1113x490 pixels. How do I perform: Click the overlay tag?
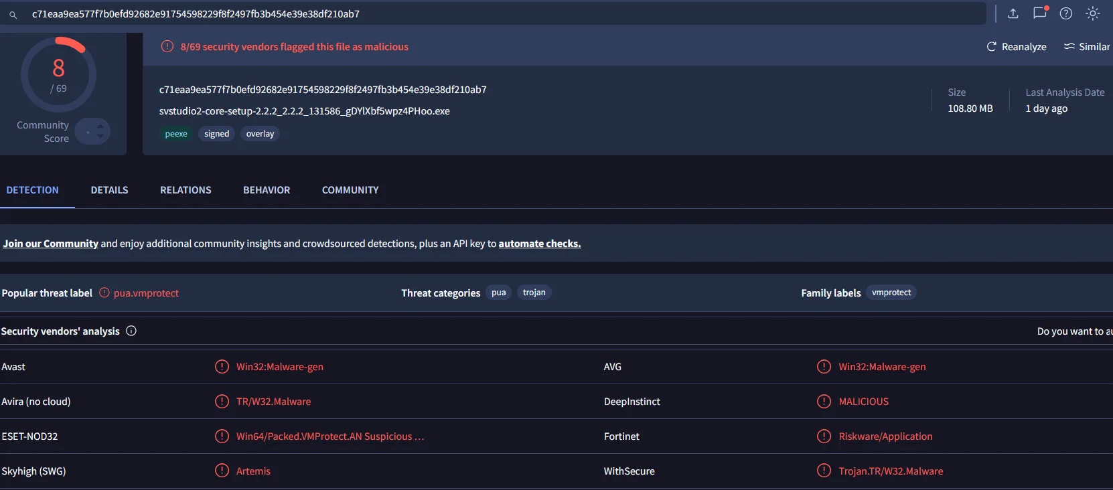260,134
